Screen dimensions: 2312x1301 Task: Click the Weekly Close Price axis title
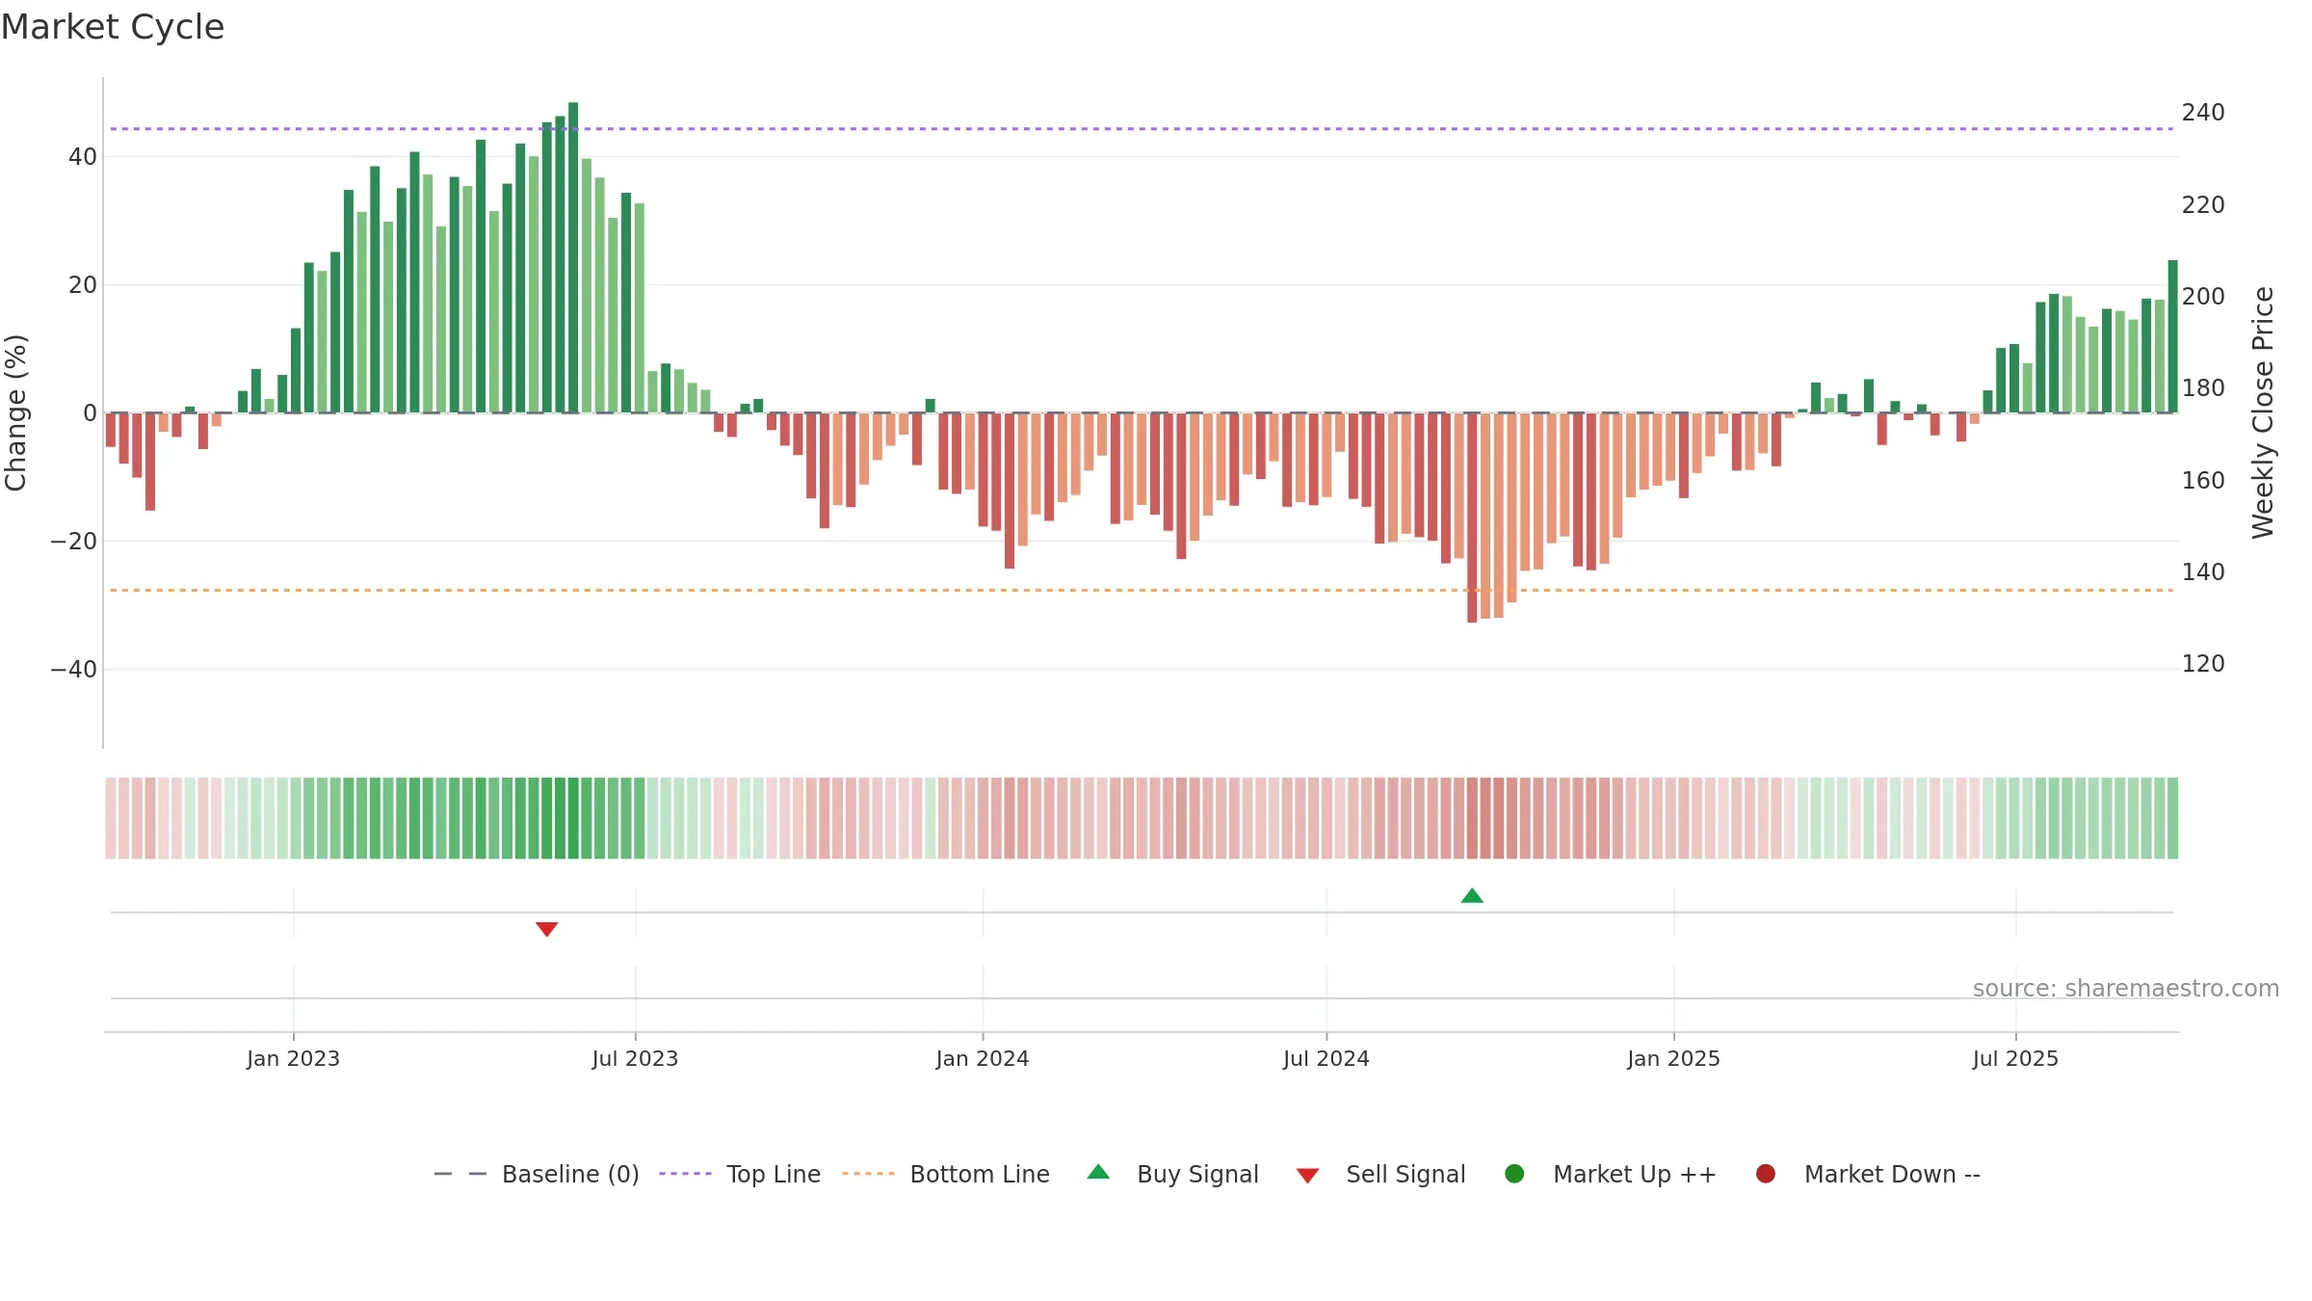pos(2263,412)
